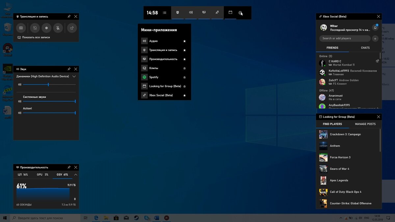
Task: Open friend C KARO C playing Mortal Kombat 11
Action: point(348,63)
